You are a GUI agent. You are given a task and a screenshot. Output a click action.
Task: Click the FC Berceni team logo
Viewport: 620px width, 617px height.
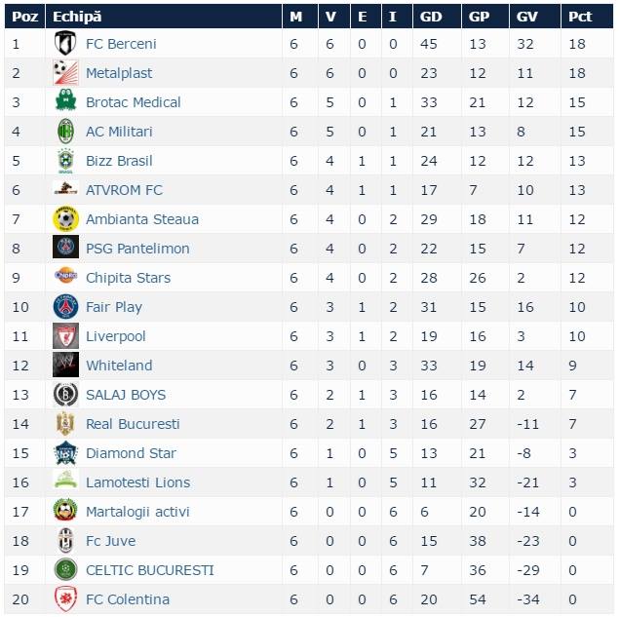[65, 43]
